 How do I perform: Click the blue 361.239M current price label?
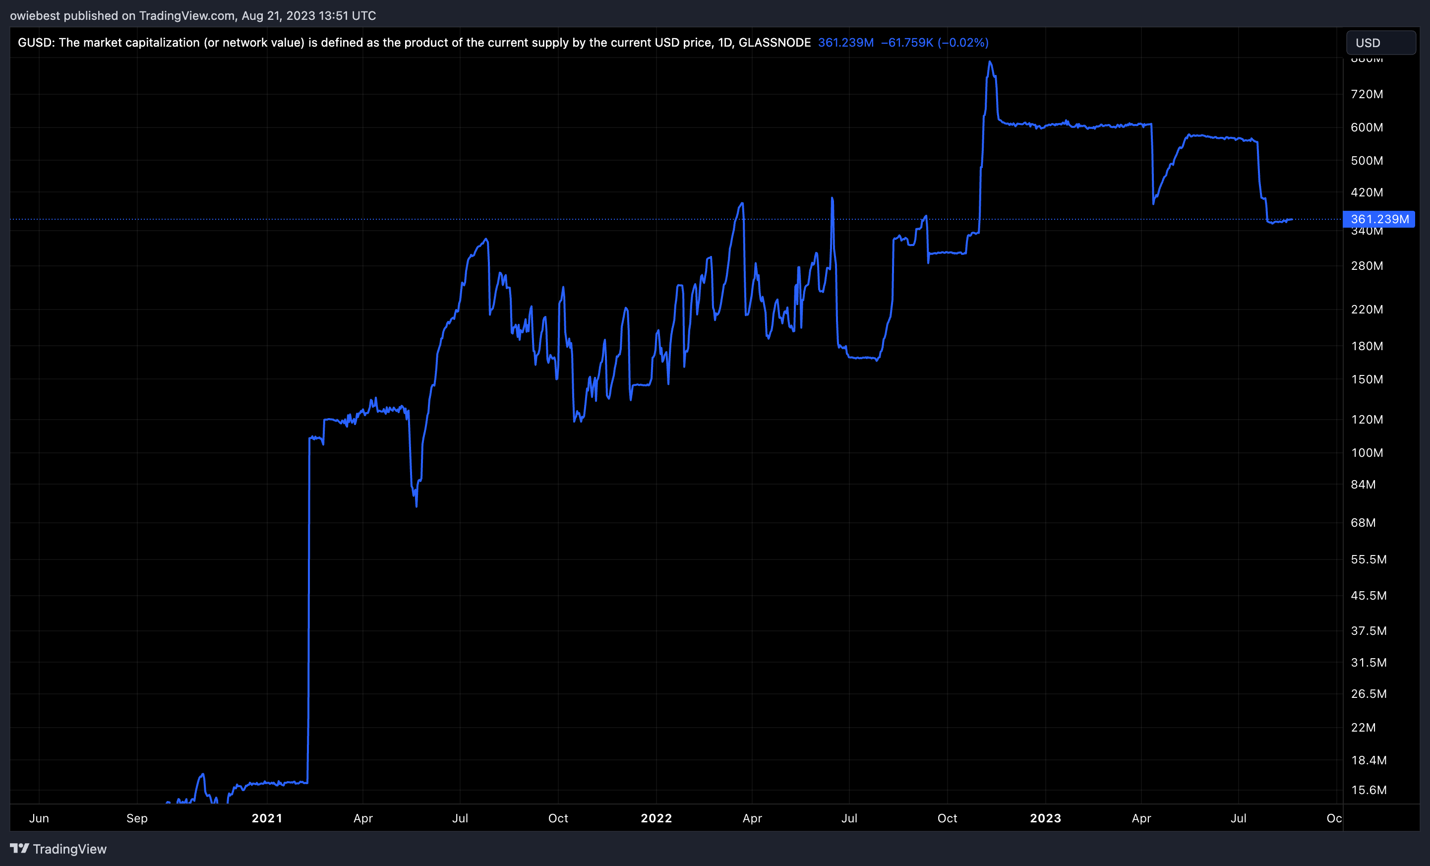pos(1379,219)
